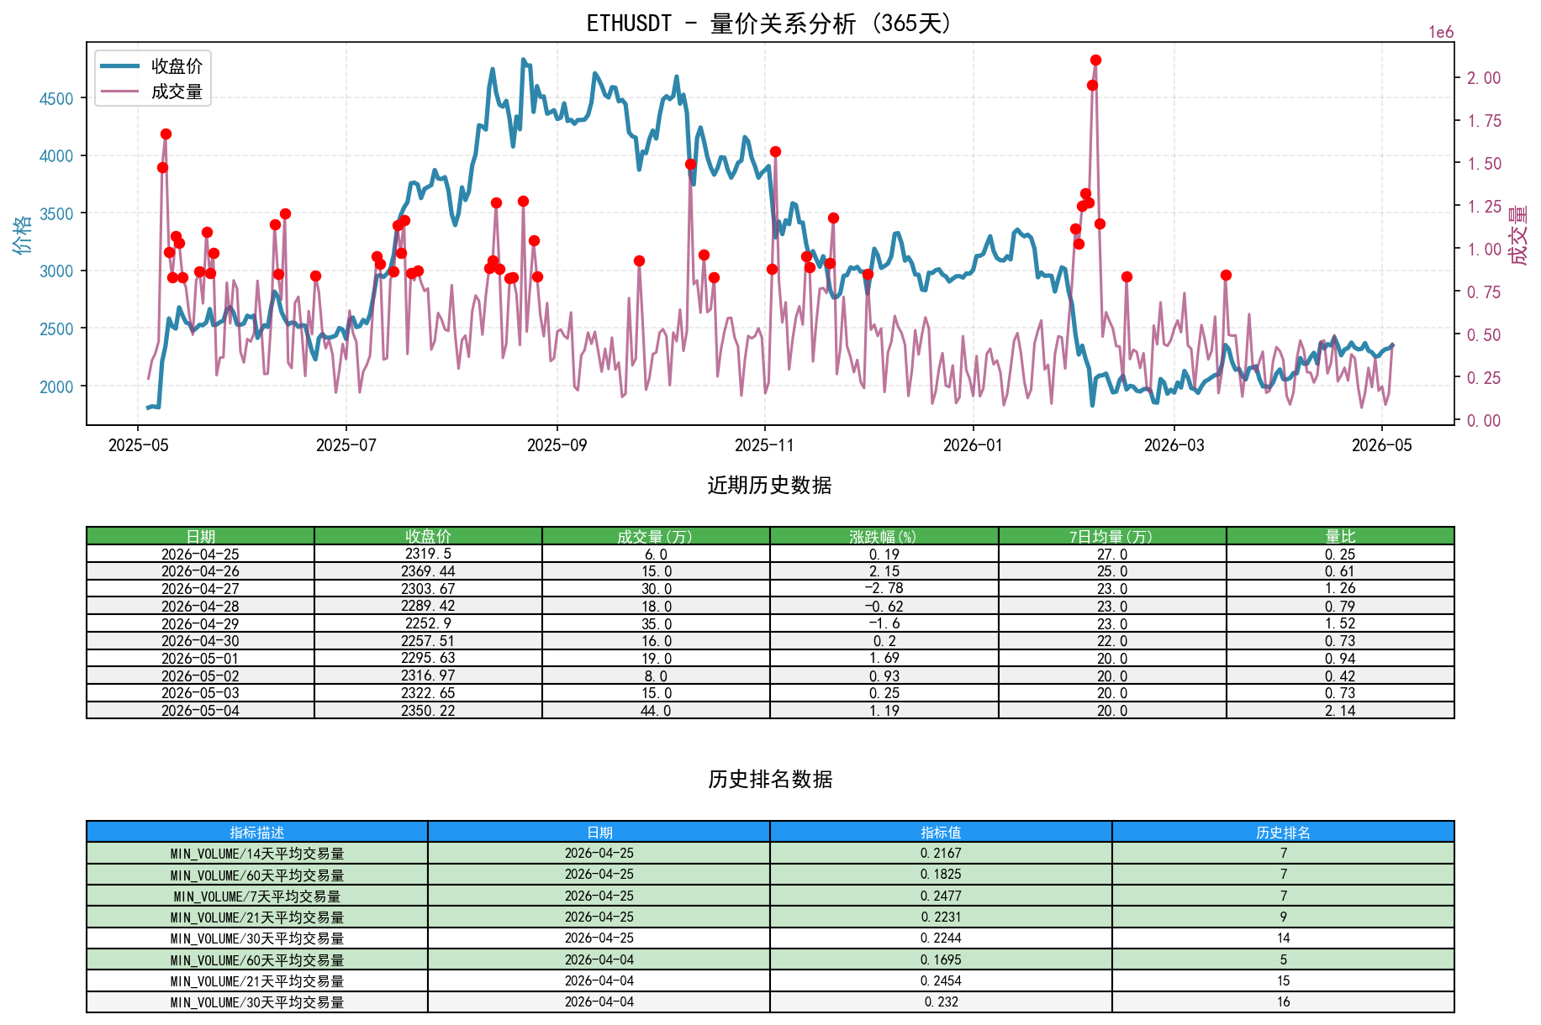
Task: Click the ranking value 14
Action: (1283, 938)
